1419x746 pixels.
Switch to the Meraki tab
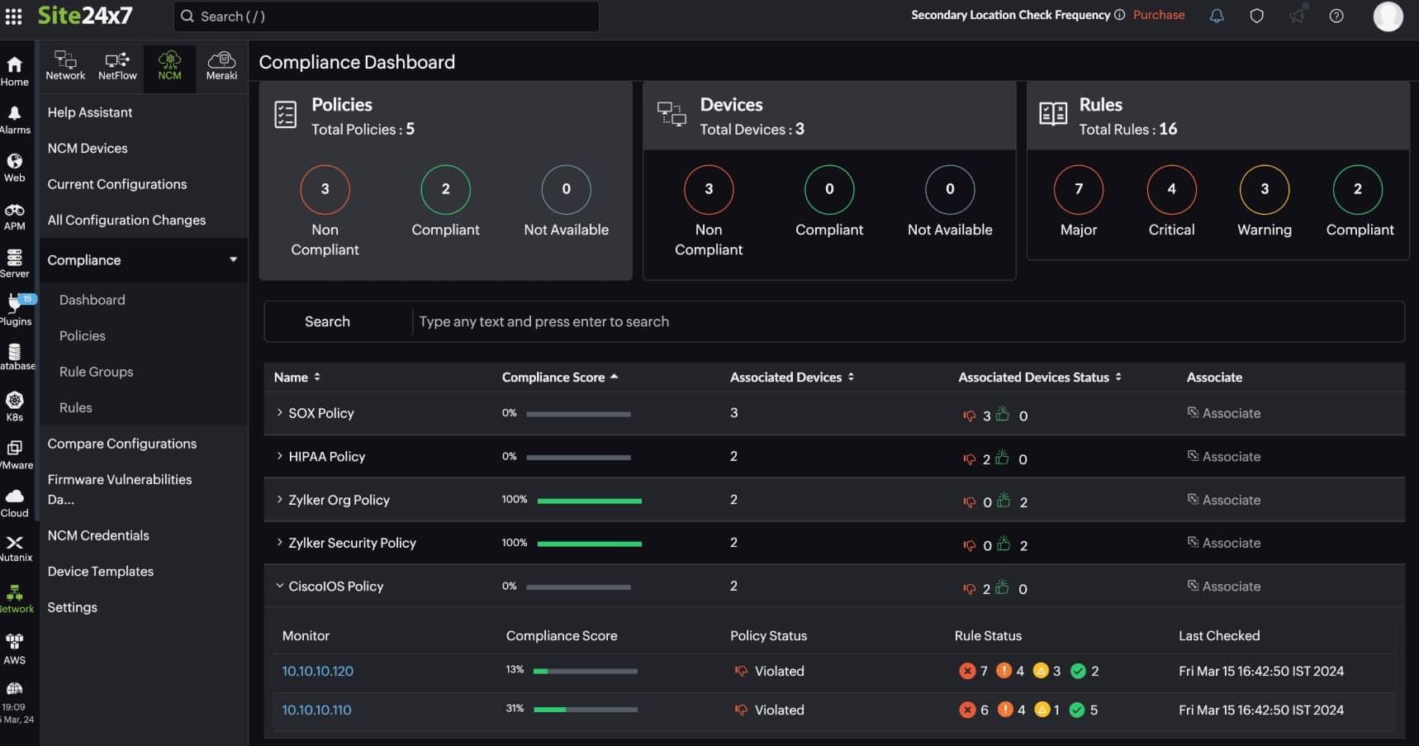tap(221, 64)
